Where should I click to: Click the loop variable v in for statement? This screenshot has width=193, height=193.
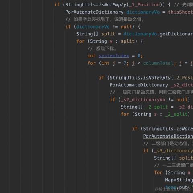coord(111,41)
